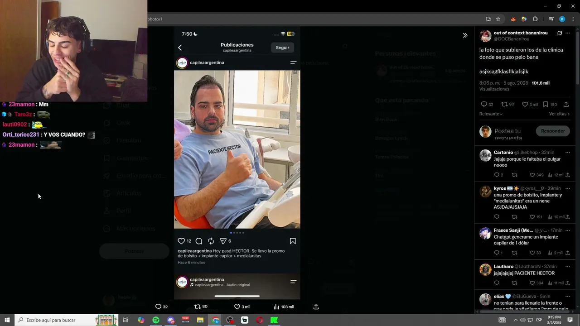The width and height of the screenshot is (580, 326).
Task: Open Spotify from the taskbar
Action: coord(156,320)
